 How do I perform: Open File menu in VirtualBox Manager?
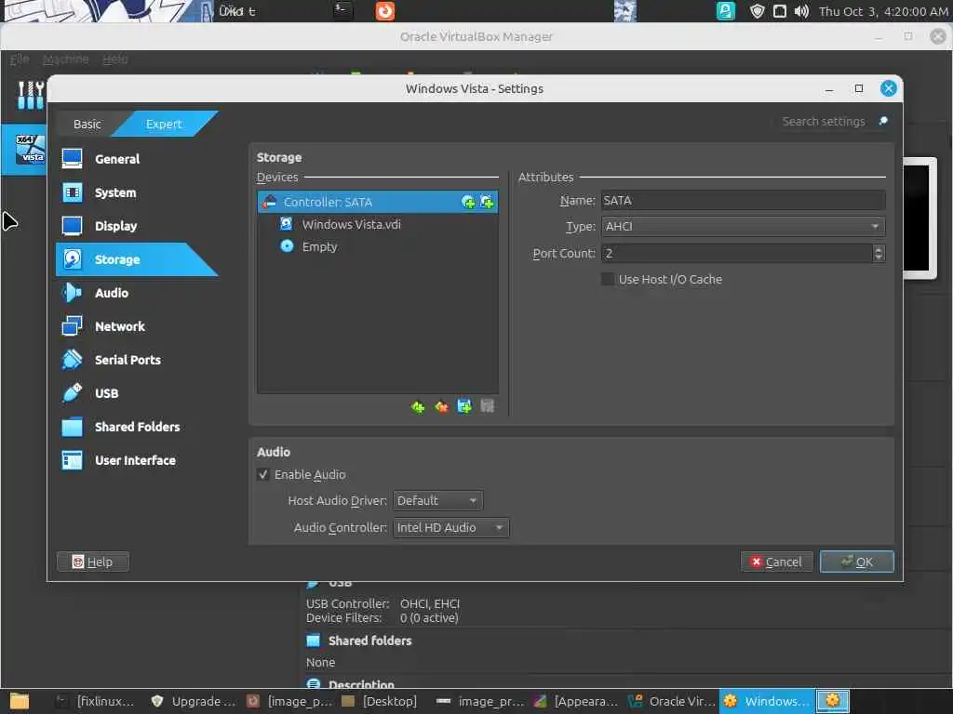19,59
